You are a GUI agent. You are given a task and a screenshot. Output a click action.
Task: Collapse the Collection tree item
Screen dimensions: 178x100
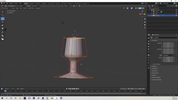click(x=150, y=10)
